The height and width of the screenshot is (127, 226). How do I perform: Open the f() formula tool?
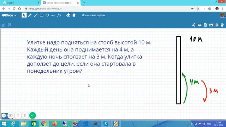point(59,15)
